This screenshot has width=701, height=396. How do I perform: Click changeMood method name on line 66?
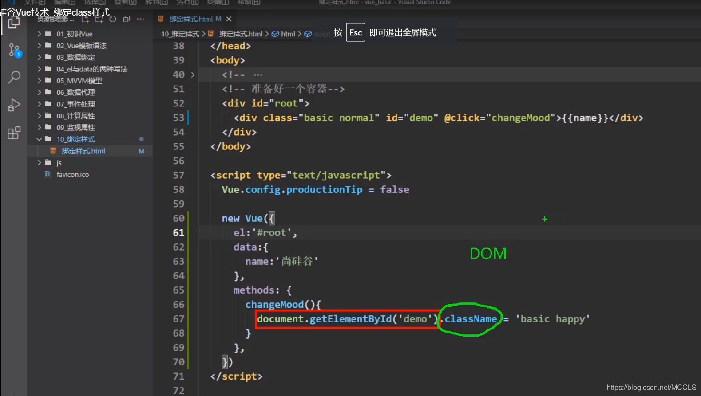point(274,305)
